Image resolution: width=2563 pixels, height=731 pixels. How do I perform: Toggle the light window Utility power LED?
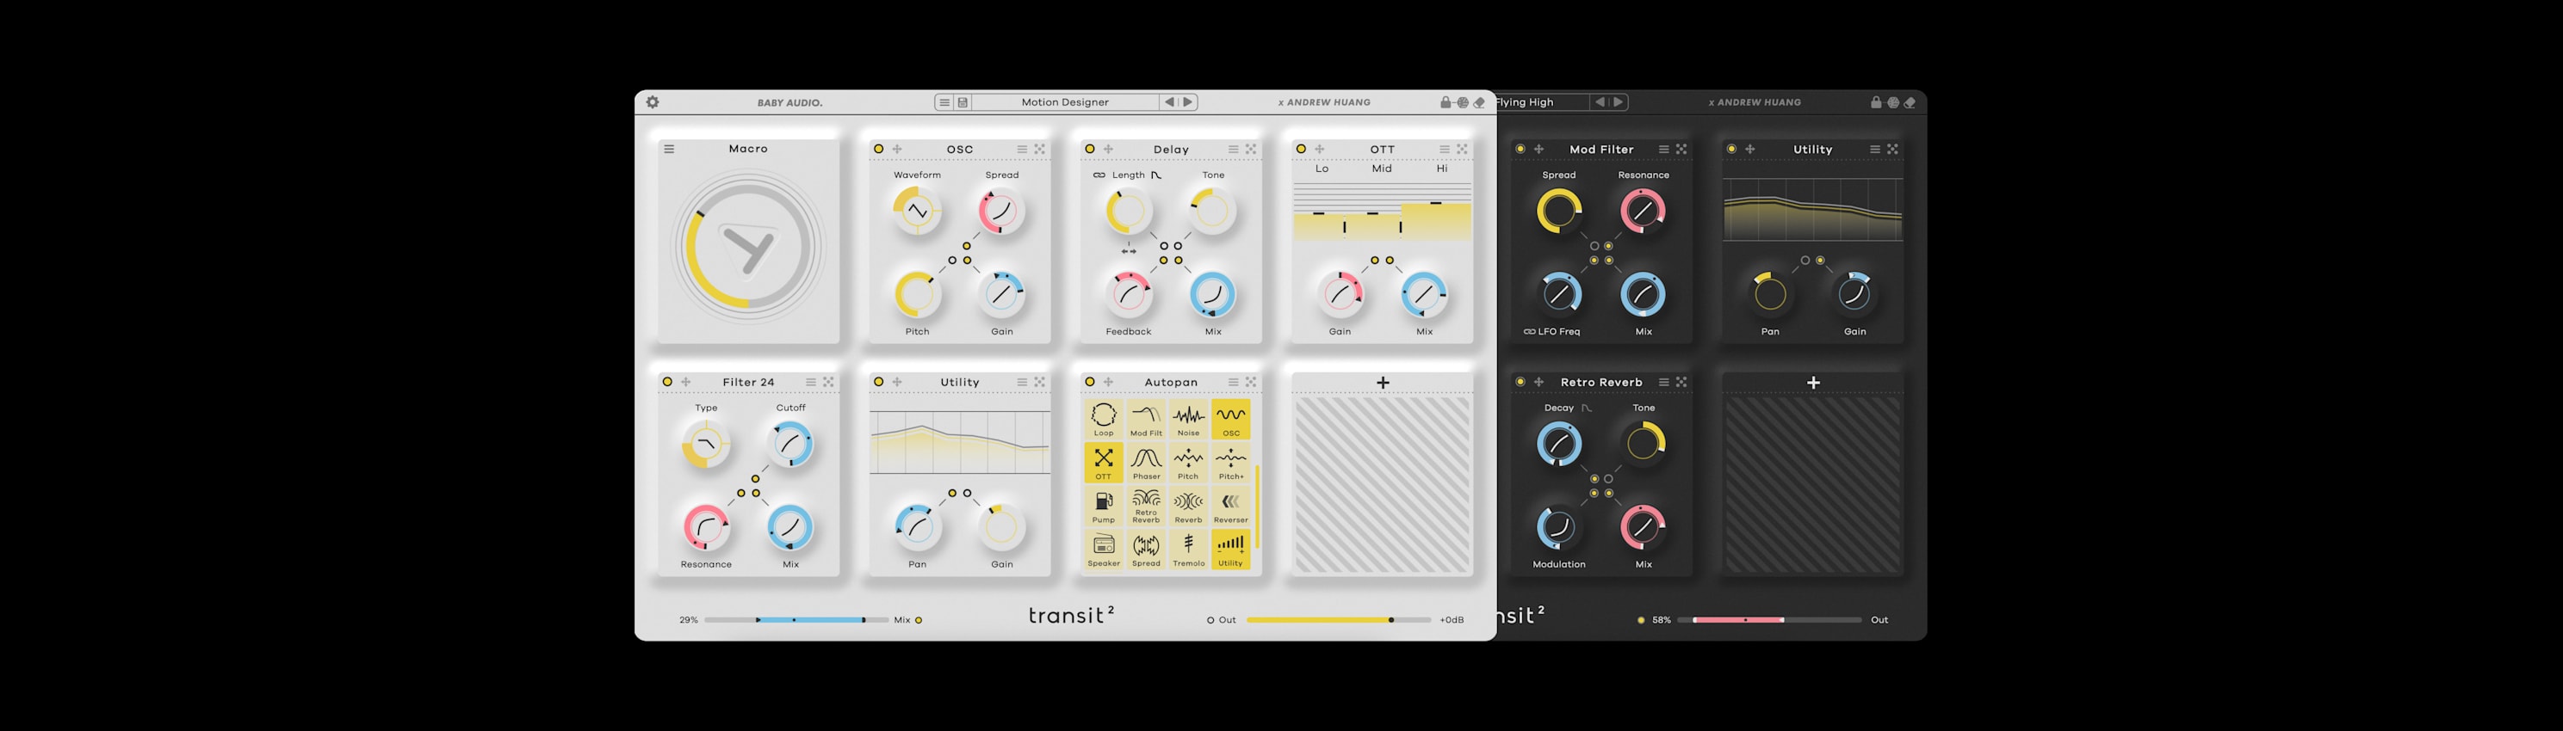[x=878, y=383]
